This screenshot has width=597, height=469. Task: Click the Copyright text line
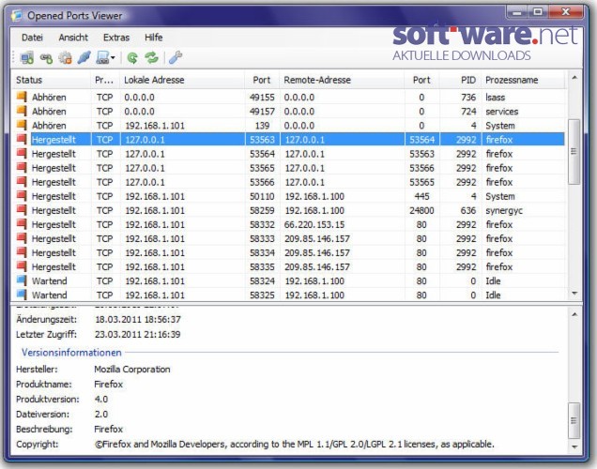point(295,445)
